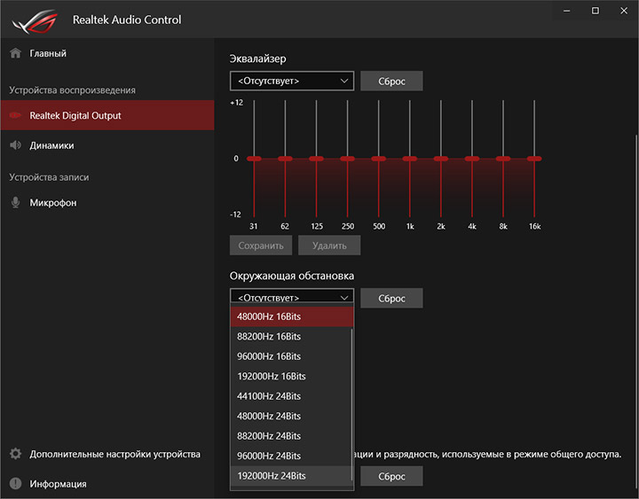Choose 48000Hz 16Bits format option
The width and height of the screenshot is (639, 499).
tap(291, 316)
